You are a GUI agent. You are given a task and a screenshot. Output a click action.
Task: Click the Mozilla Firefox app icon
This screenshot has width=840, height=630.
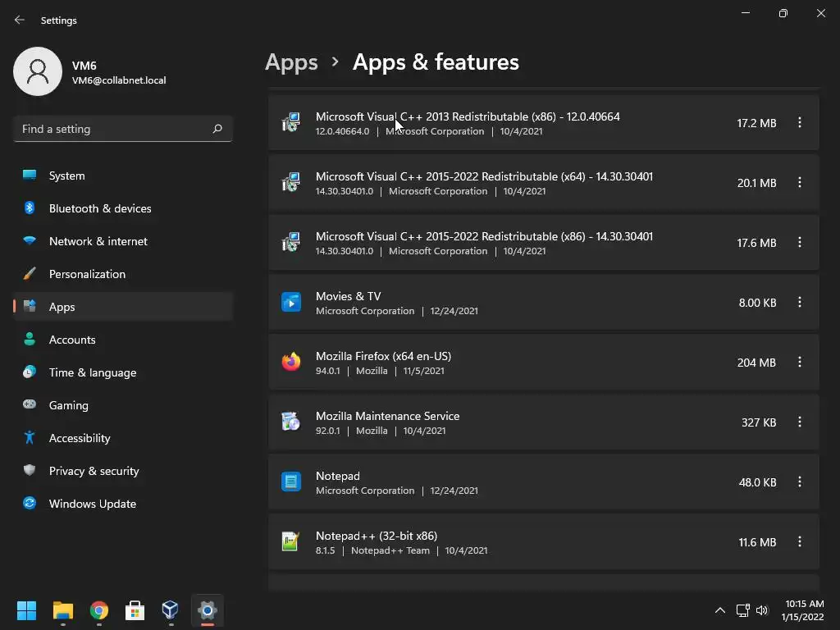tap(291, 362)
